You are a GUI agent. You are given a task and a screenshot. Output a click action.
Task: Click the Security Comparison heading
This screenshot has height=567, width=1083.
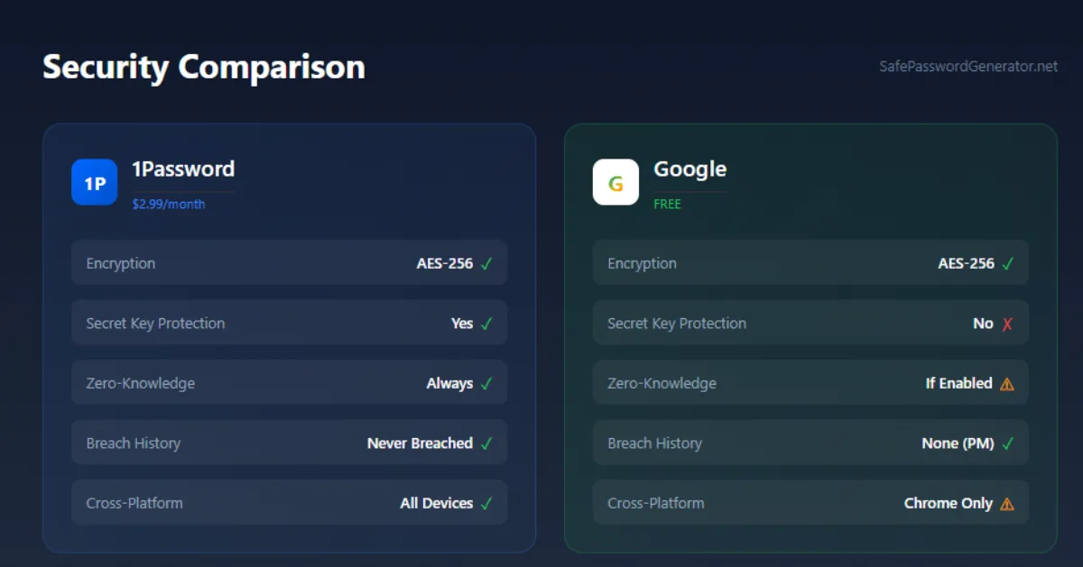(204, 67)
